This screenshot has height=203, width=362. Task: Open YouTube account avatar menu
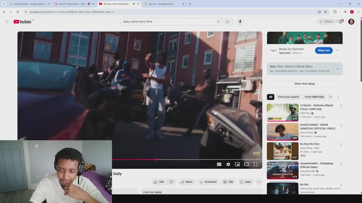click(351, 22)
